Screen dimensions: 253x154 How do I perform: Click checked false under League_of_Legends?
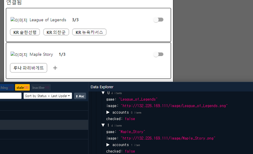130,119
